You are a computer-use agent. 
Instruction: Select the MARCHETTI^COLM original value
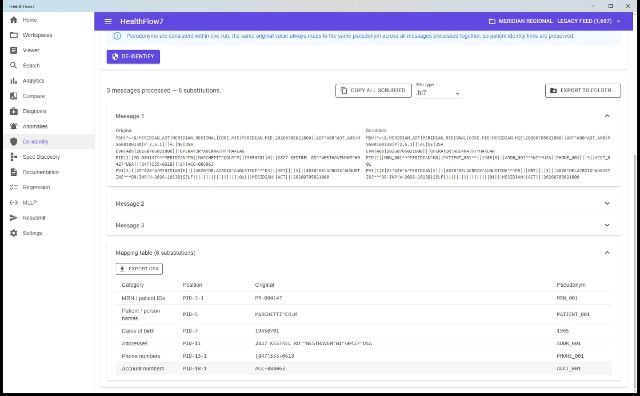point(276,314)
